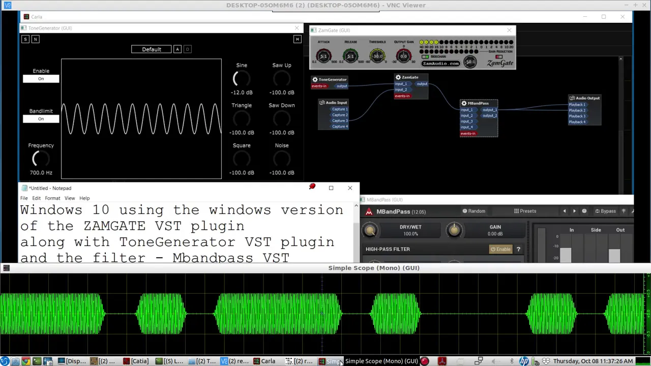This screenshot has height=366, width=651.
Task: Toggle MBandPass Bypass button
Action: [x=605, y=211]
